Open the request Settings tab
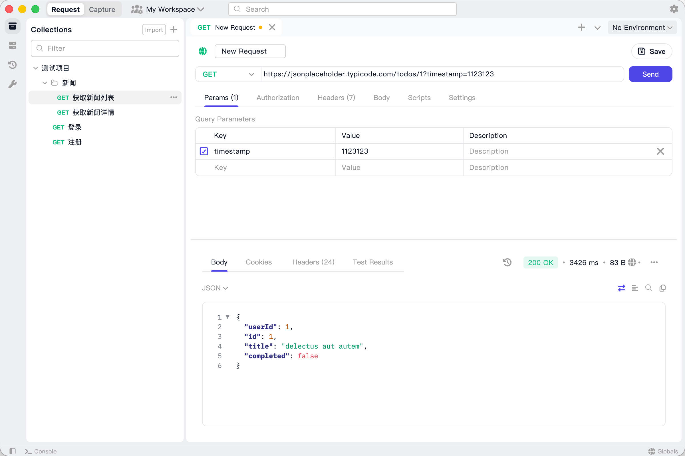The width and height of the screenshot is (685, 456). coord(462,98)
